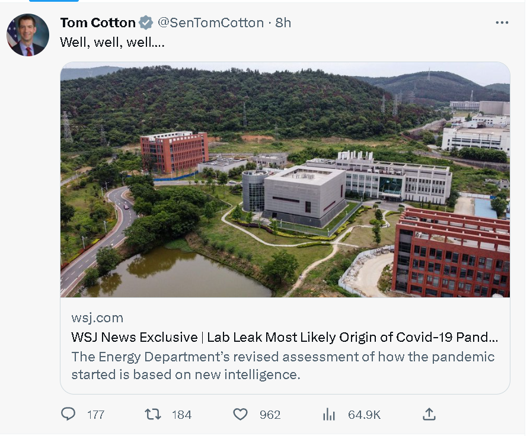This screenshot has height=436, width=530.
Task: Open Tom Cotton's profile picture
Action: (28, 35)
